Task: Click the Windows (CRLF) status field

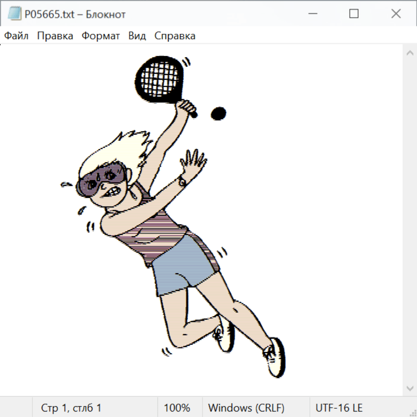Action: [246, 408]
